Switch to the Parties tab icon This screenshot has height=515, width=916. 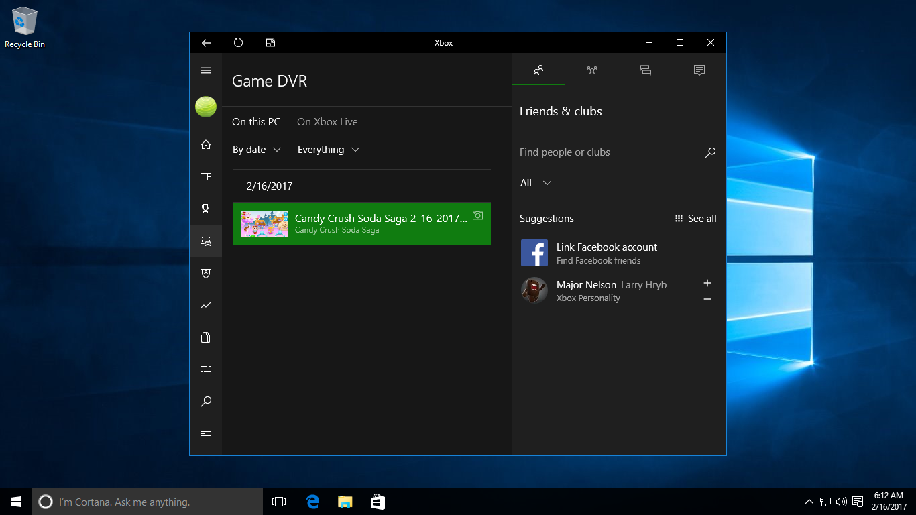coord(592,70)
